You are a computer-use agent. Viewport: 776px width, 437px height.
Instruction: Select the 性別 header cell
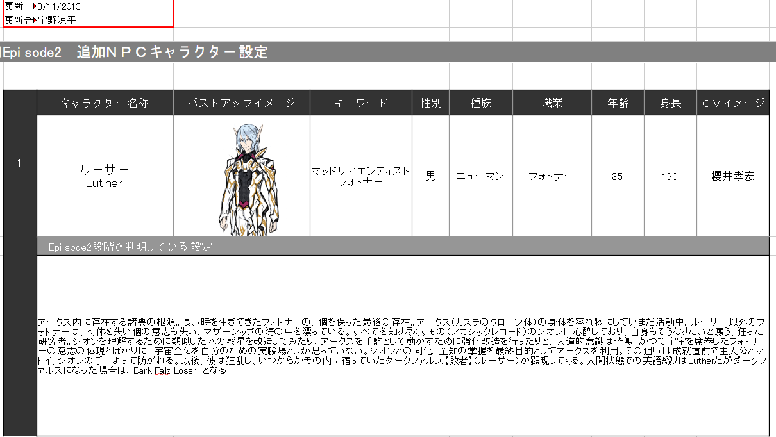click(431, 103)
